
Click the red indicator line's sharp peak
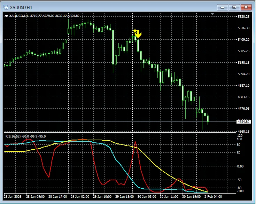click(x=135, y=141)
